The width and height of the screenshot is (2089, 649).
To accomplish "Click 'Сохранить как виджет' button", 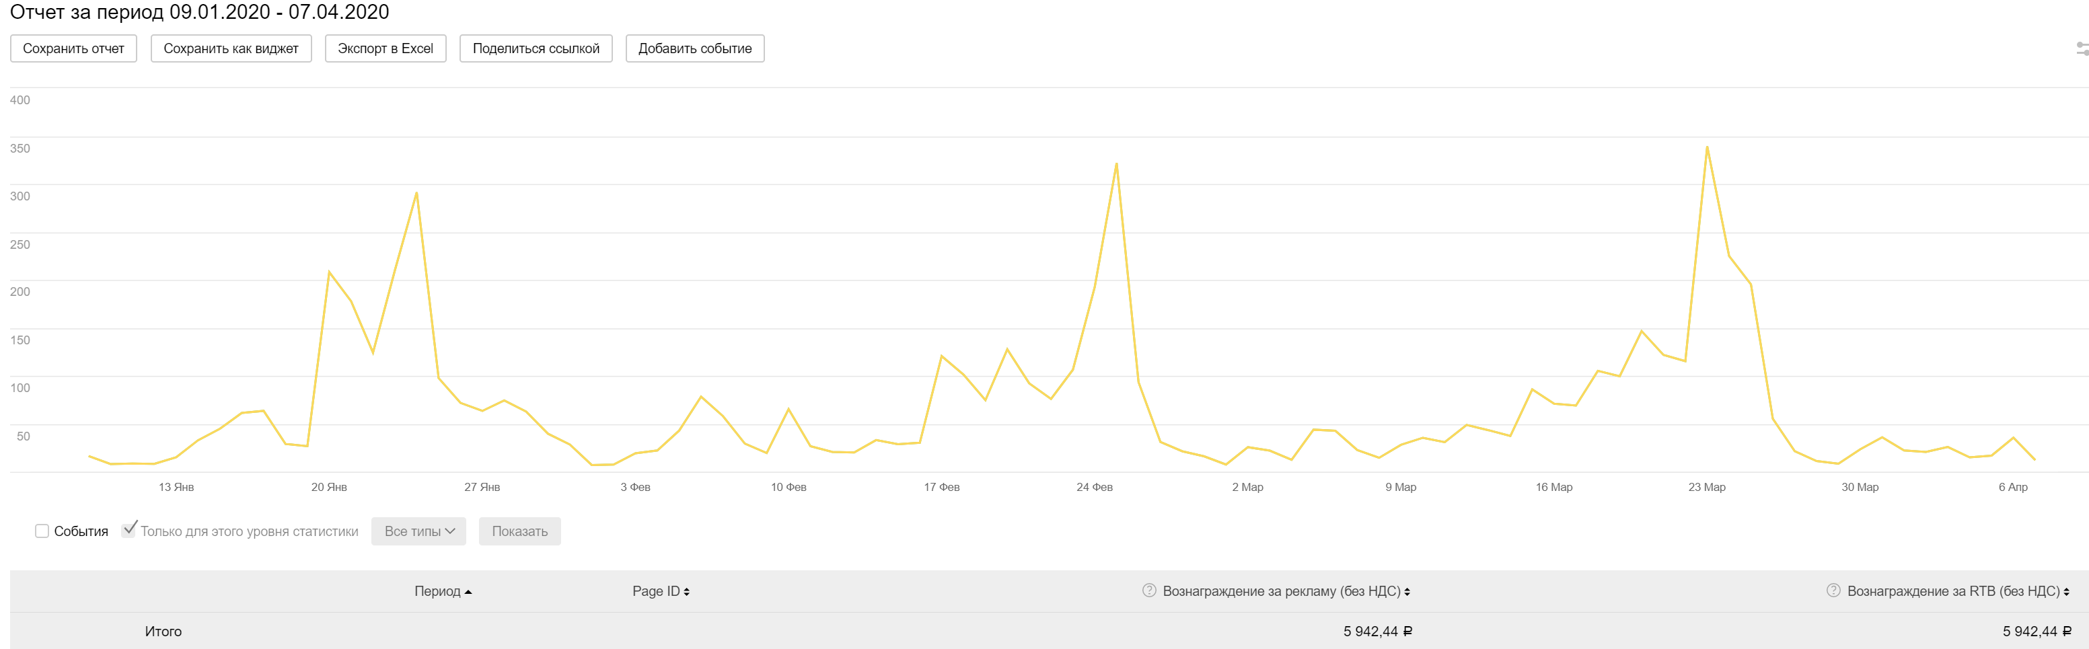I will click(x=231, y=48).
